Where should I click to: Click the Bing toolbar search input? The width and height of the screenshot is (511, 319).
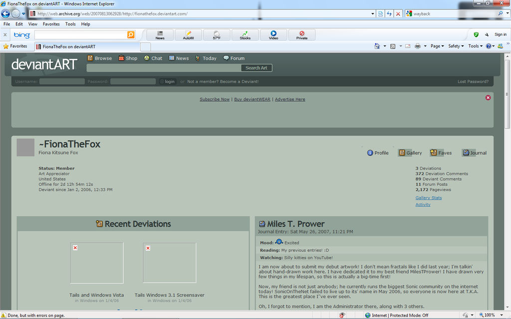pyautogui.click(x=81, y=35)
